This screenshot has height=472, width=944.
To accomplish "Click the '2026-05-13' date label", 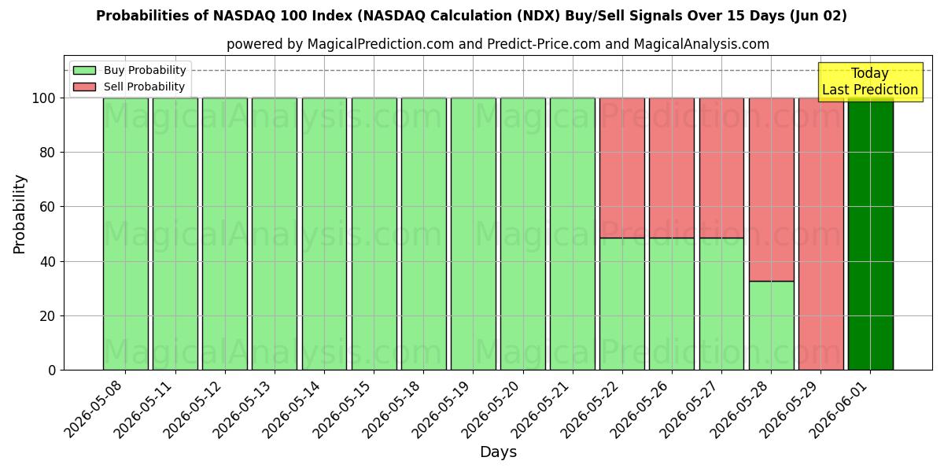I will [244, 407].
